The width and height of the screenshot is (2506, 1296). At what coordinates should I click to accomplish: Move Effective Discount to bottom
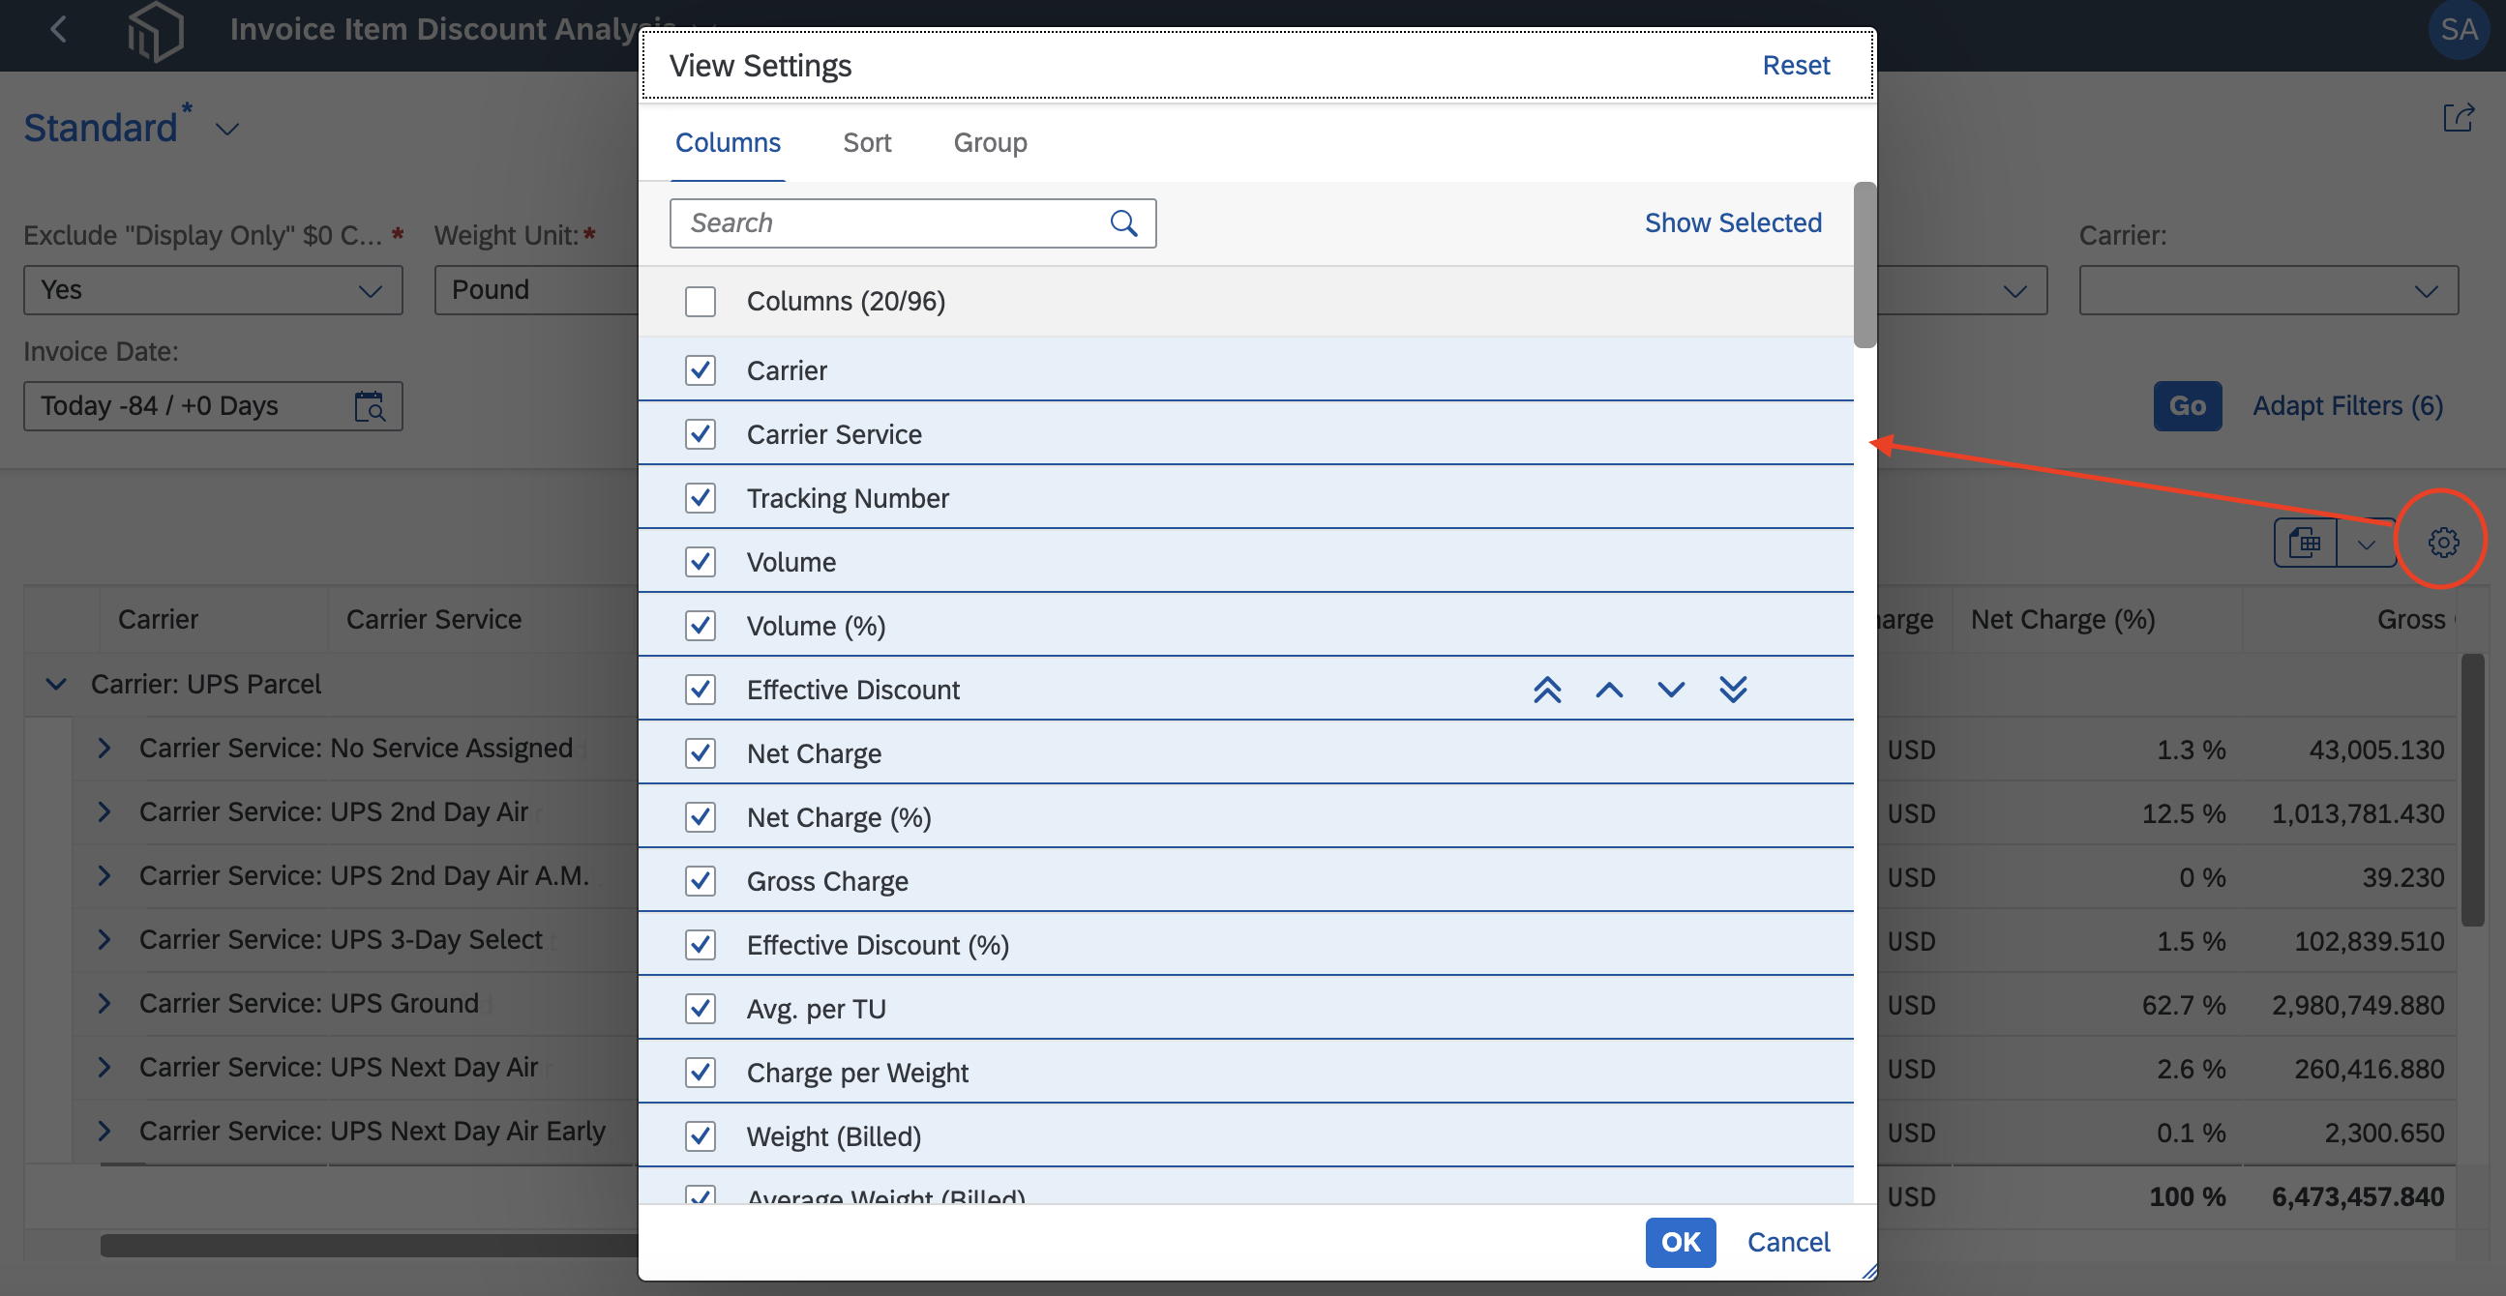(x=1733, y=690)
